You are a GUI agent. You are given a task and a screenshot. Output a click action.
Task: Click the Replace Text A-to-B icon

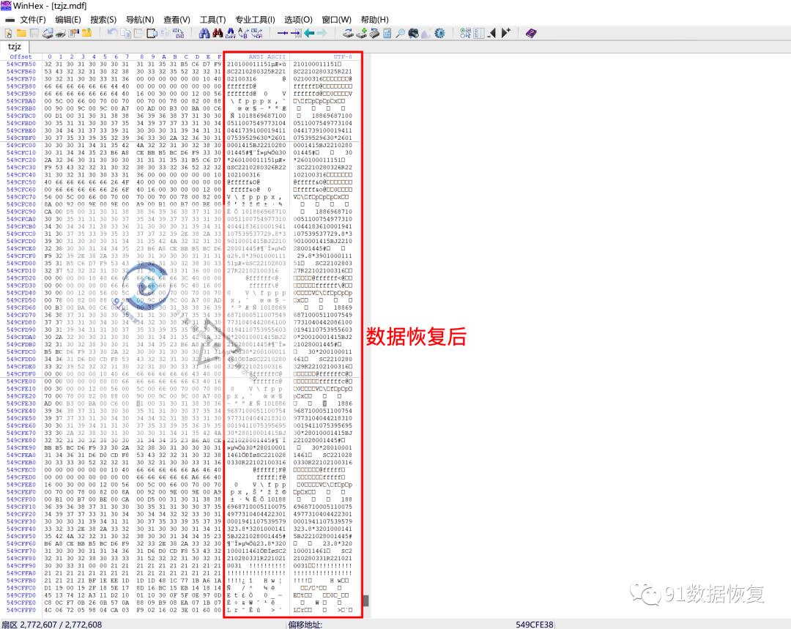tap(243, 33)
